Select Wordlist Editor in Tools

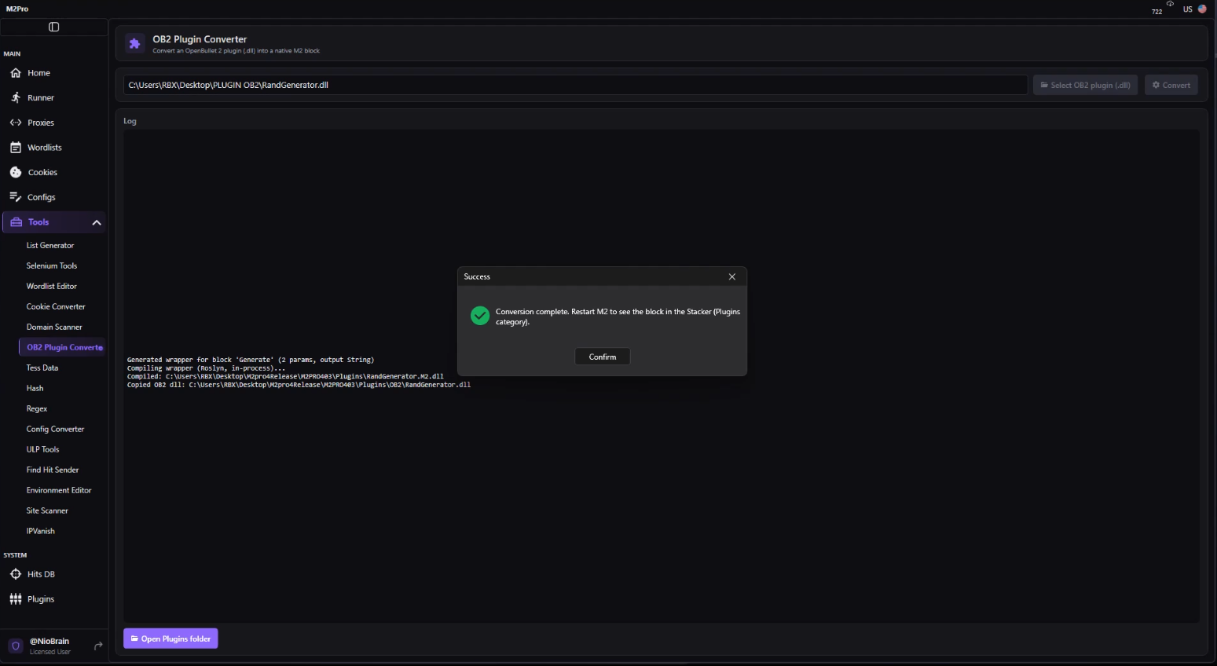coord(52,287)
